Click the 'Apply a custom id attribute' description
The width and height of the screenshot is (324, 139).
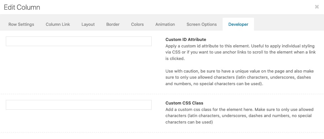click(x=240, y=52)
